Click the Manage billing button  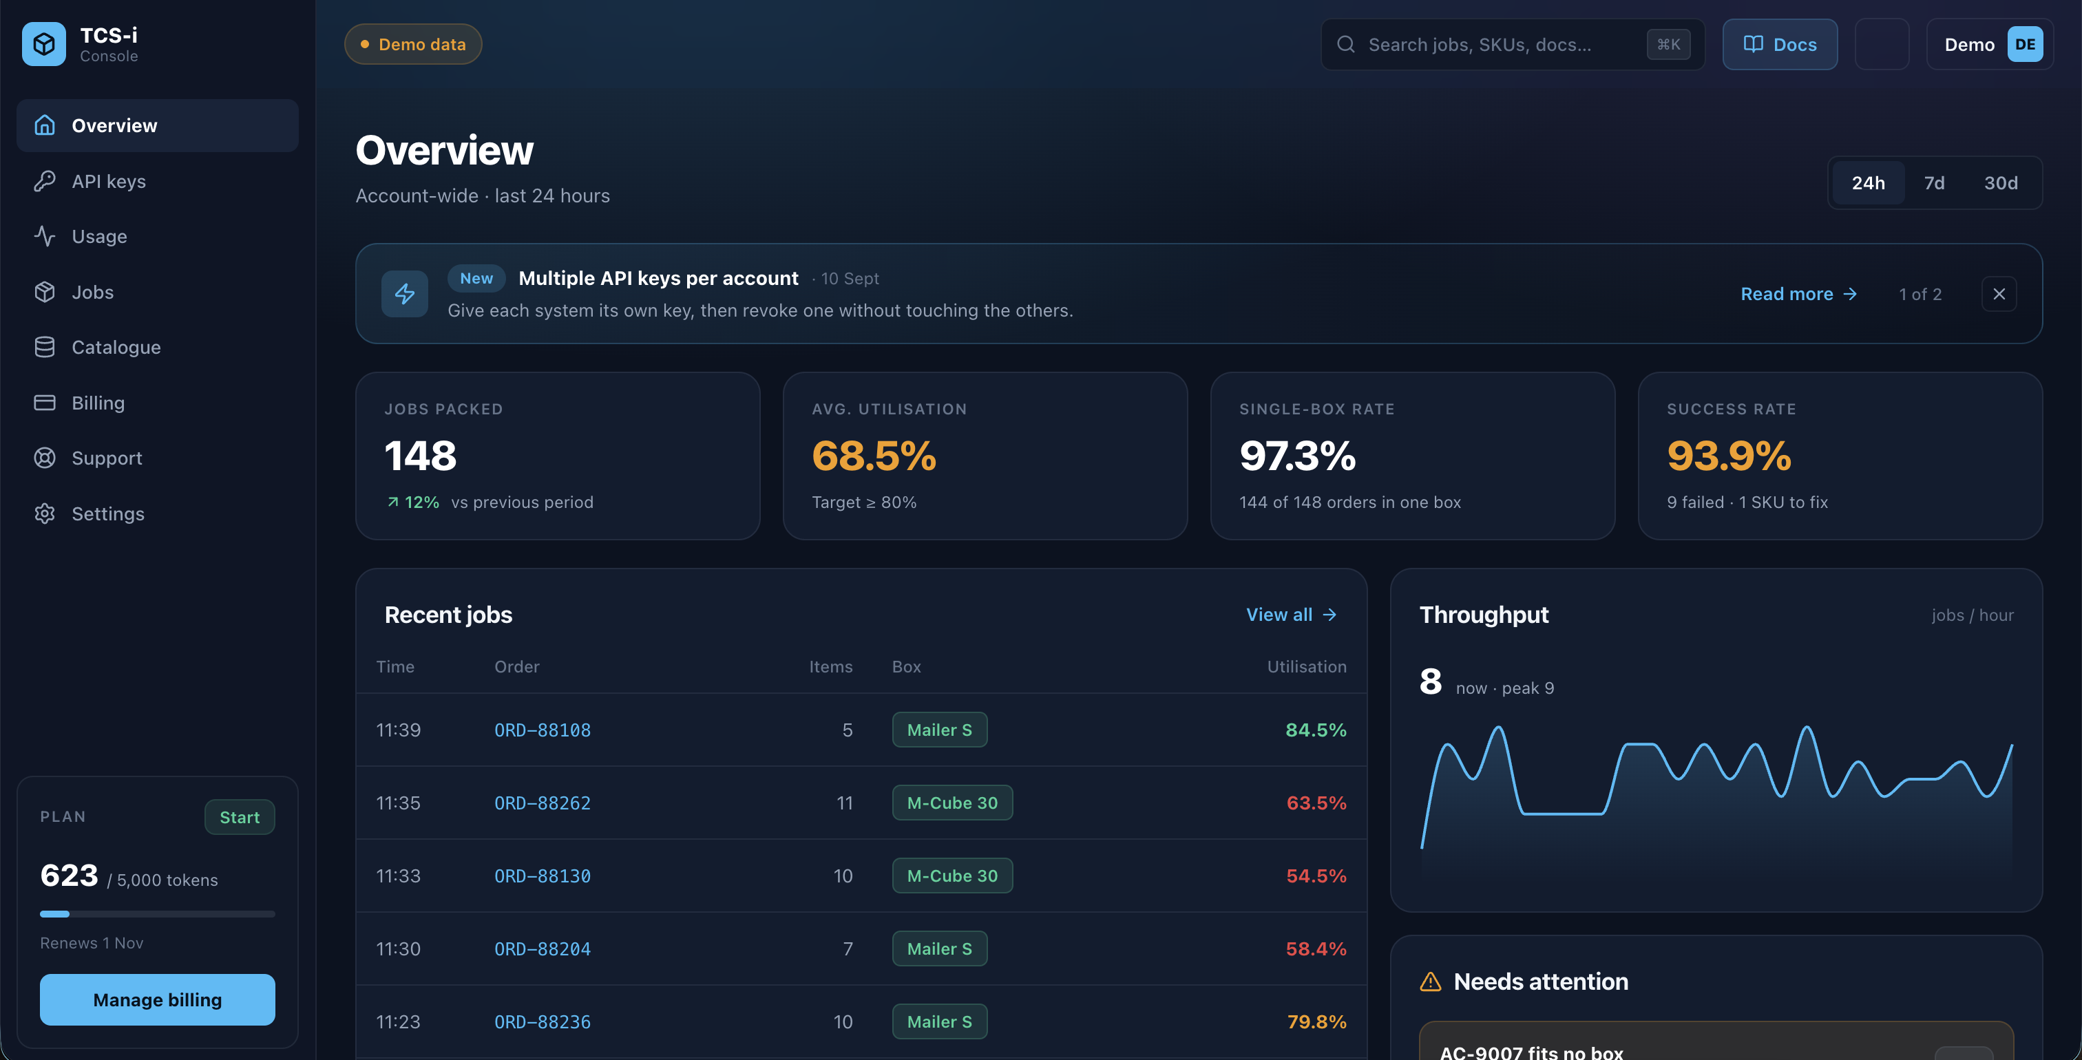pos(158,999)
